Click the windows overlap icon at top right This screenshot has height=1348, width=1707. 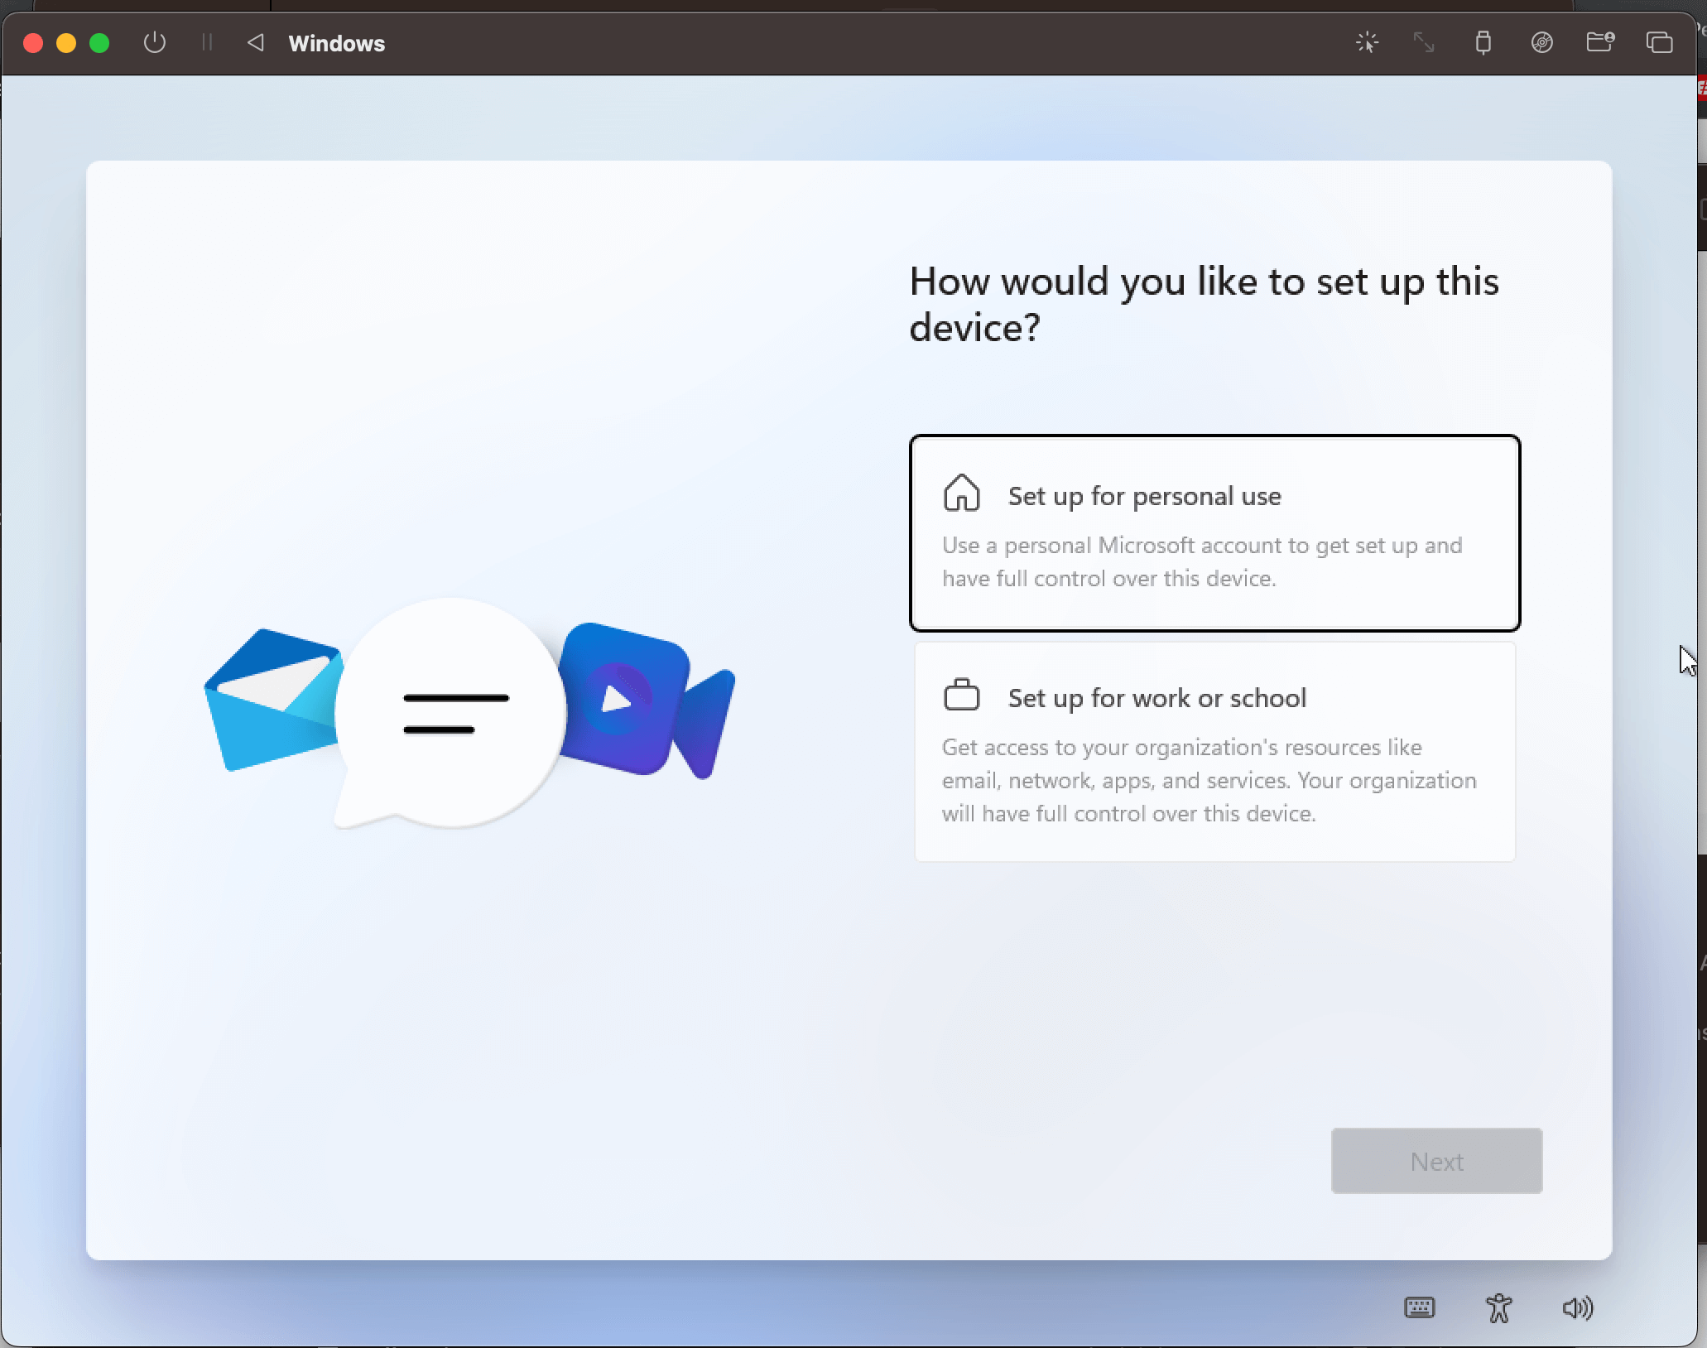(1659, 42)
